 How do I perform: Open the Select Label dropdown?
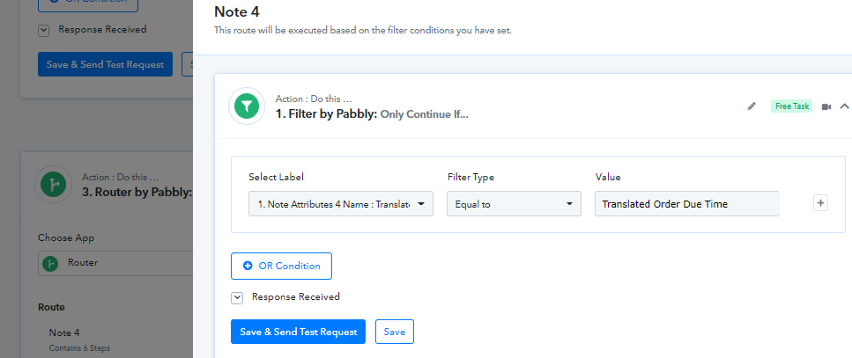click(341, 204)
